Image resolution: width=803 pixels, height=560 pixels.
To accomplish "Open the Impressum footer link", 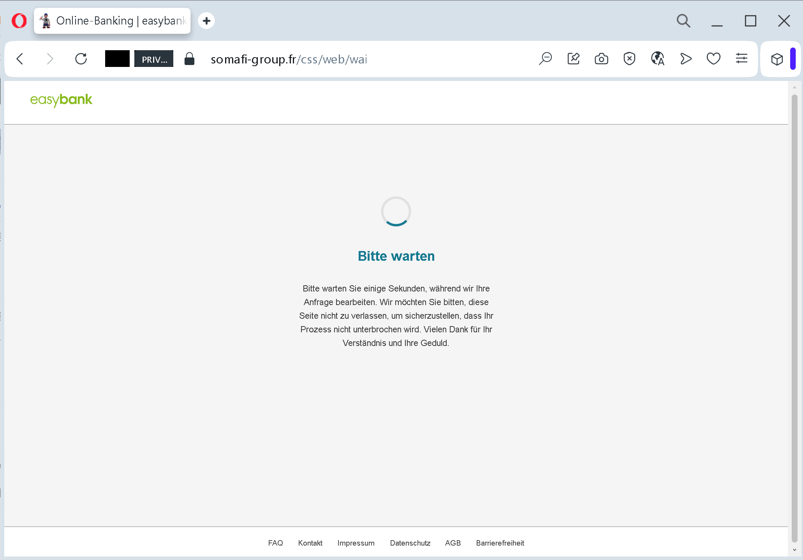I will click(356, 543).
